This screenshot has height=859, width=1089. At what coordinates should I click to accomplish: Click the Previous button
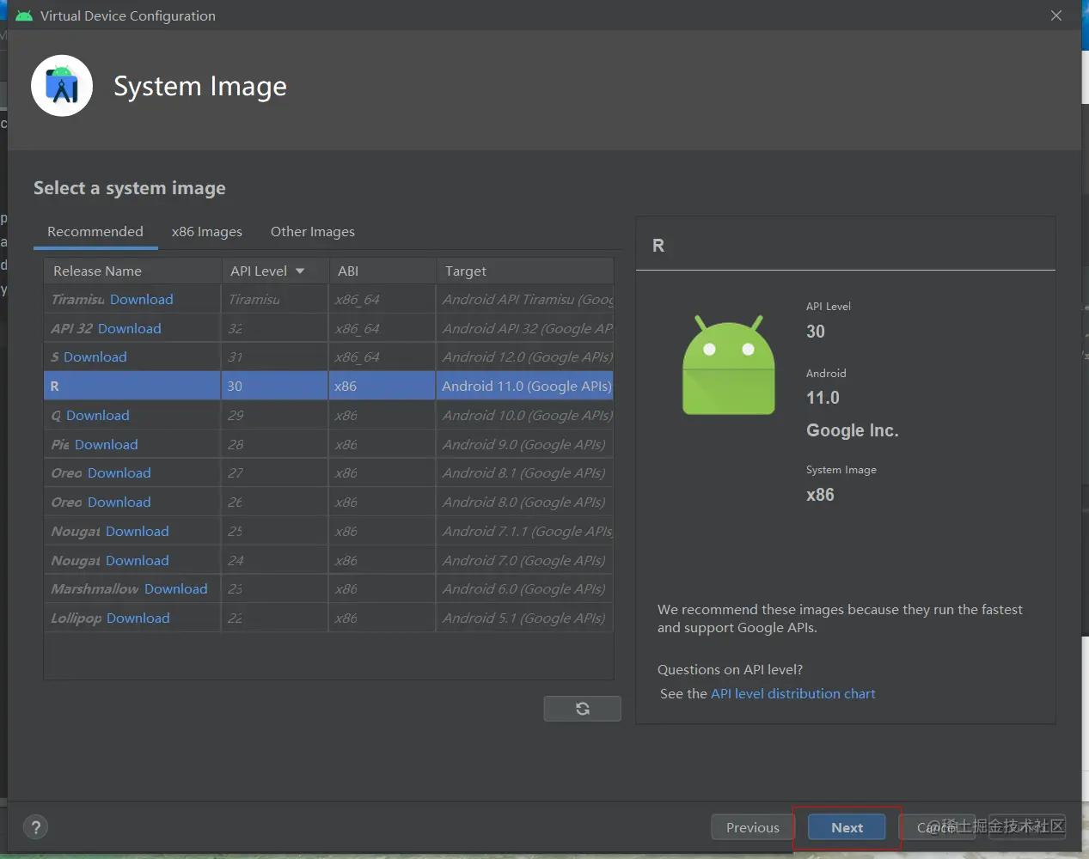pyautogui.click(x=752, y=827)
